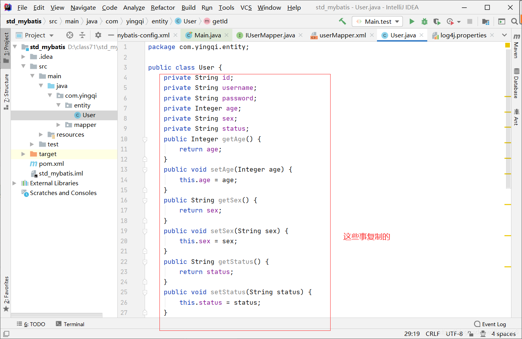Expand the resources folder
The height and width of the screenshot is (339, 522).
click(x=41, y=134)
